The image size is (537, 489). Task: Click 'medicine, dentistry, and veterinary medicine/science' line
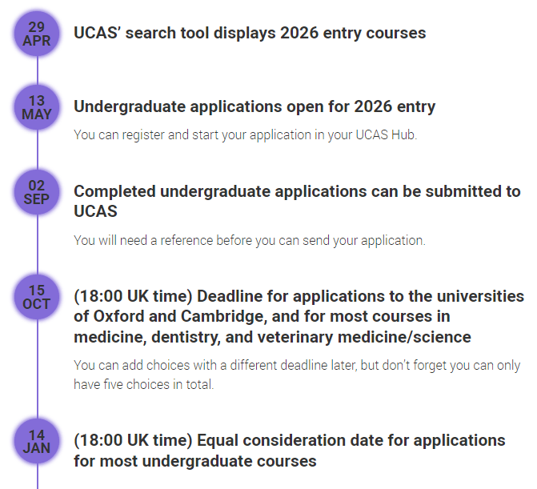pos(272,337)
